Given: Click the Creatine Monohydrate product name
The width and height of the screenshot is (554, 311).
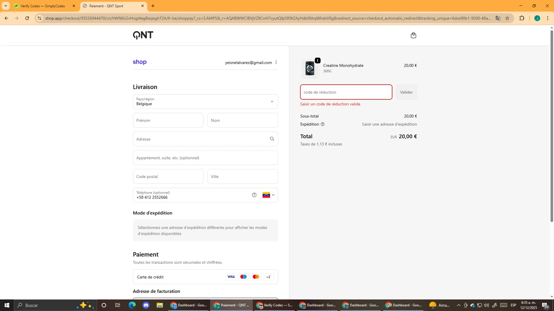Looking at the screenshot, I should [x=343, y=65].
